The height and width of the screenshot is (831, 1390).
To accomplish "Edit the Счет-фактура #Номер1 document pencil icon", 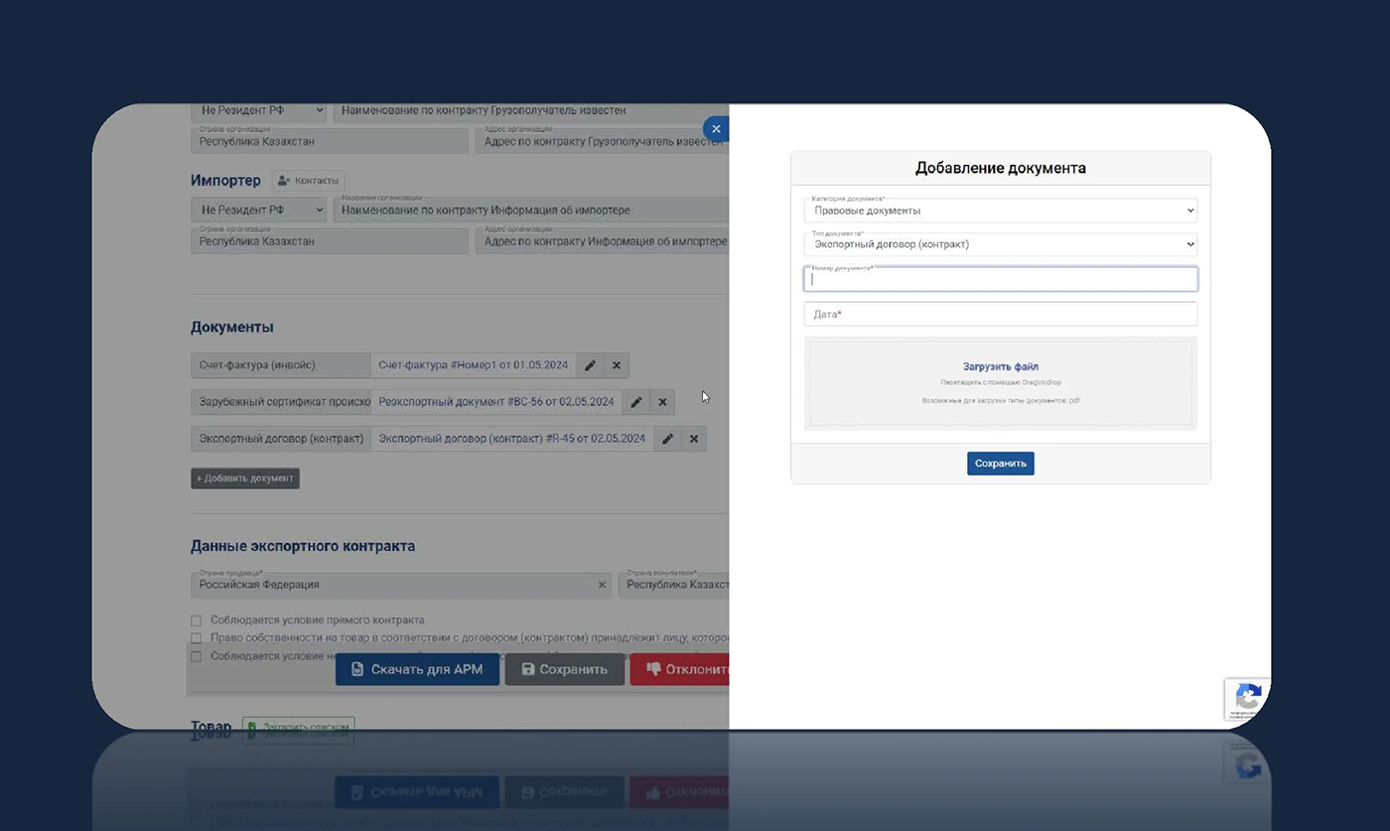I will coord(590,365).
